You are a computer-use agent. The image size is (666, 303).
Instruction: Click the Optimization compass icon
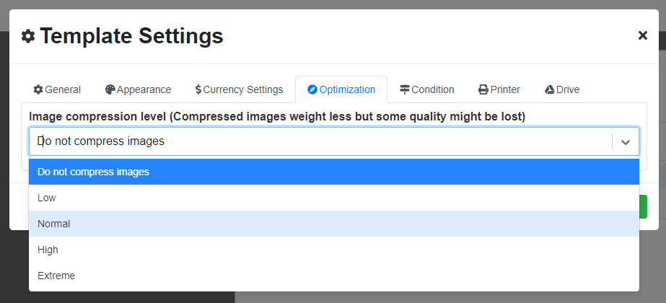312,89
